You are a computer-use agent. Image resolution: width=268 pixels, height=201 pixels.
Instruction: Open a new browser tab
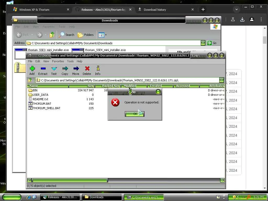[x=203, y=10]
